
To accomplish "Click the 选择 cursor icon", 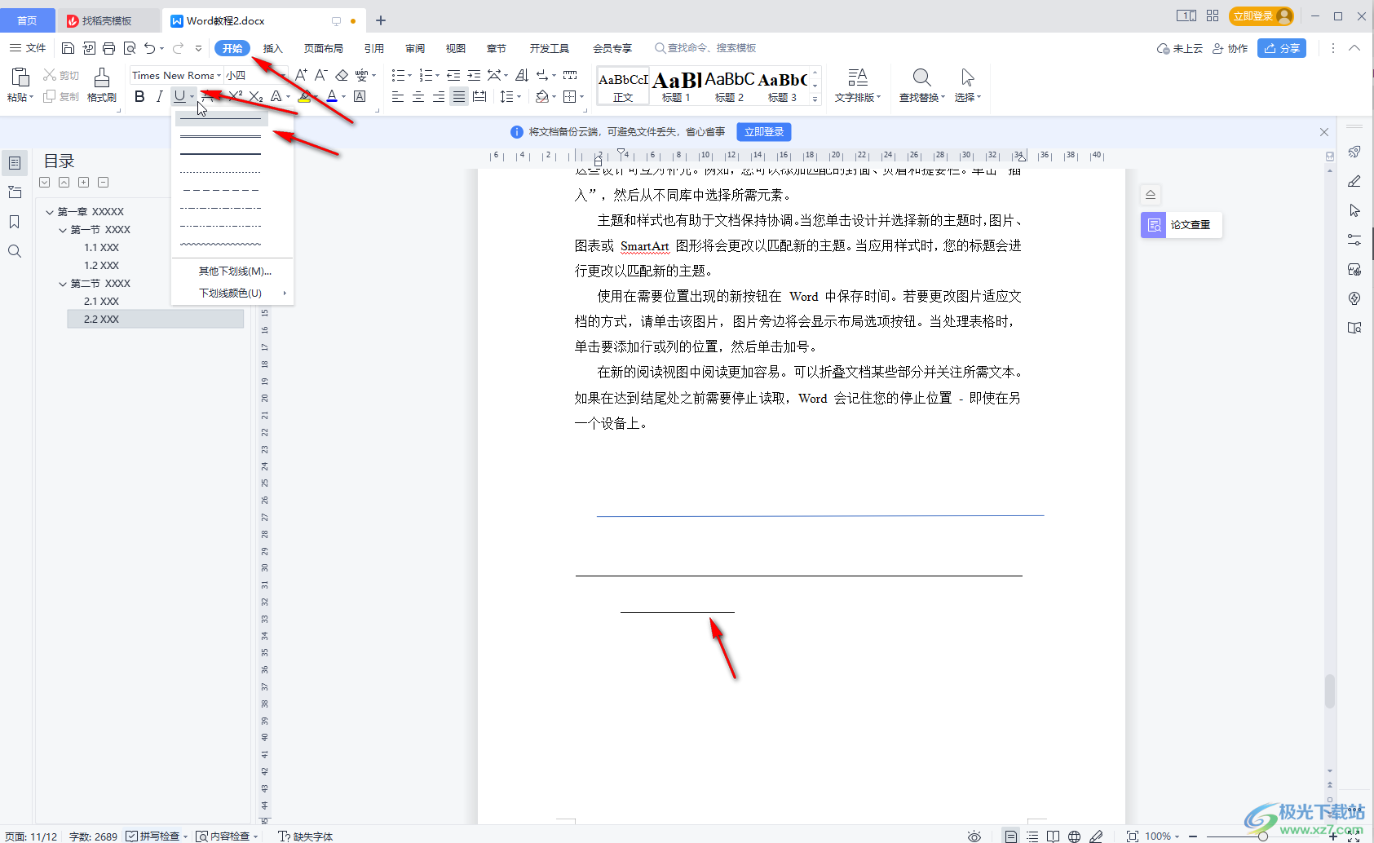I will (x=967, y=77).
